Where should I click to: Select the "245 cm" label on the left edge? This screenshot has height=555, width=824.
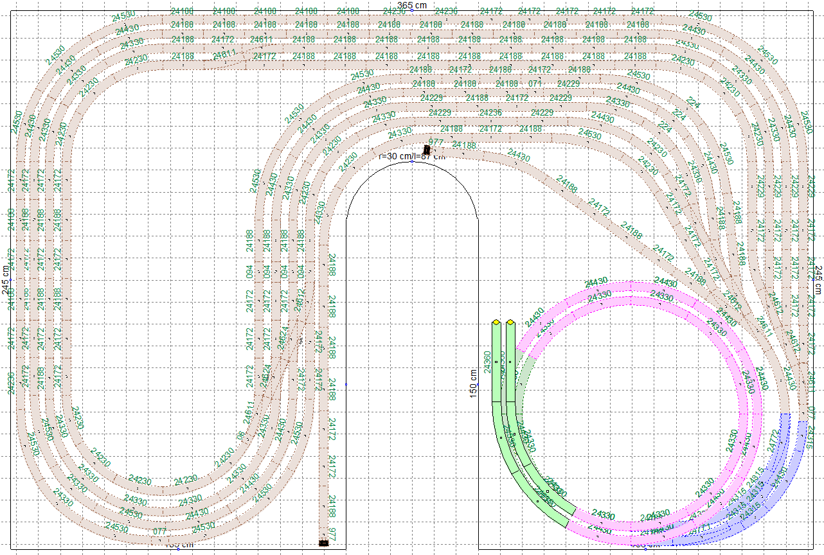click(6, 280)
